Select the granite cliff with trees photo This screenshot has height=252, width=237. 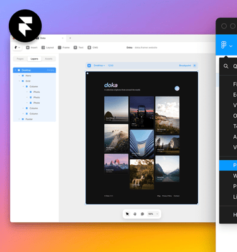(167, 145)
